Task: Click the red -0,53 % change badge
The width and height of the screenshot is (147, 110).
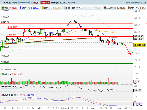Action: 45,3
